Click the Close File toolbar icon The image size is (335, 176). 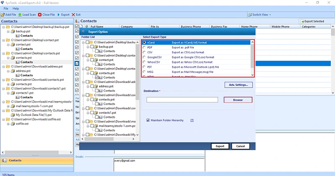click(x=40, y=15)
